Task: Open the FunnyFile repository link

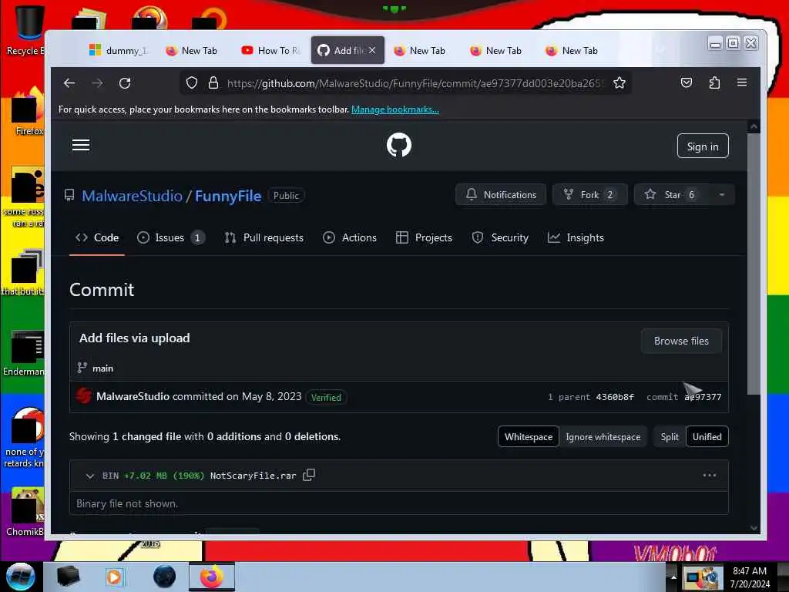Action: (x=228, y=196)
